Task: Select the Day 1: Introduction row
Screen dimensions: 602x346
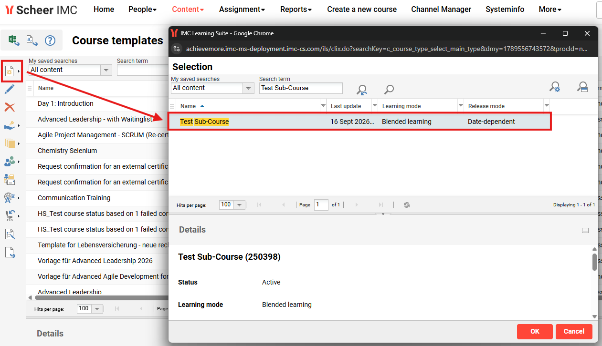Action: coord(97,103)
